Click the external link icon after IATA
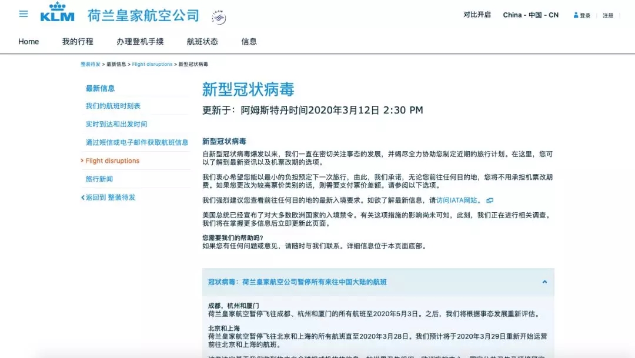 (x=490, y=200)
